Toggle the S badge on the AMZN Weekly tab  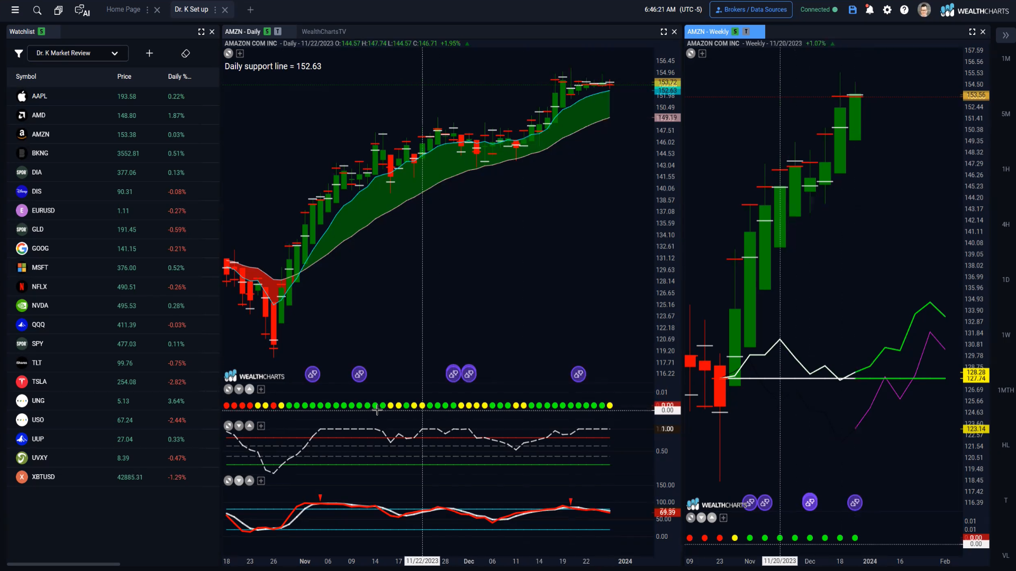(735, 32)
